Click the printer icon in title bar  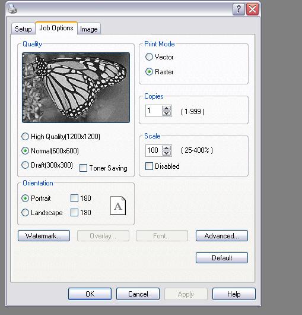point(12,9)
